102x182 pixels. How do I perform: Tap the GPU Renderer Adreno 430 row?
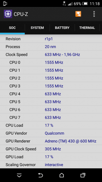point(51,141)
